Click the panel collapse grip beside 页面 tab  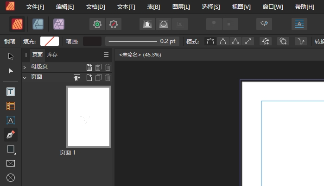pyautogui.click(x=26, y=55)
